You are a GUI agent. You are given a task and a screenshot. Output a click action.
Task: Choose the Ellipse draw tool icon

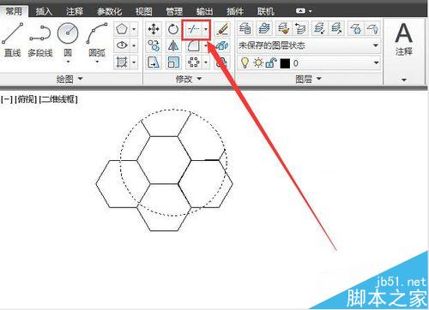[122, 45]
